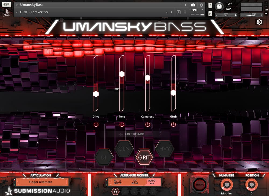Click the Tone slider handle
Image resolution: width=269 pixels, height=196 pixels.
click(x=122, y=74)
